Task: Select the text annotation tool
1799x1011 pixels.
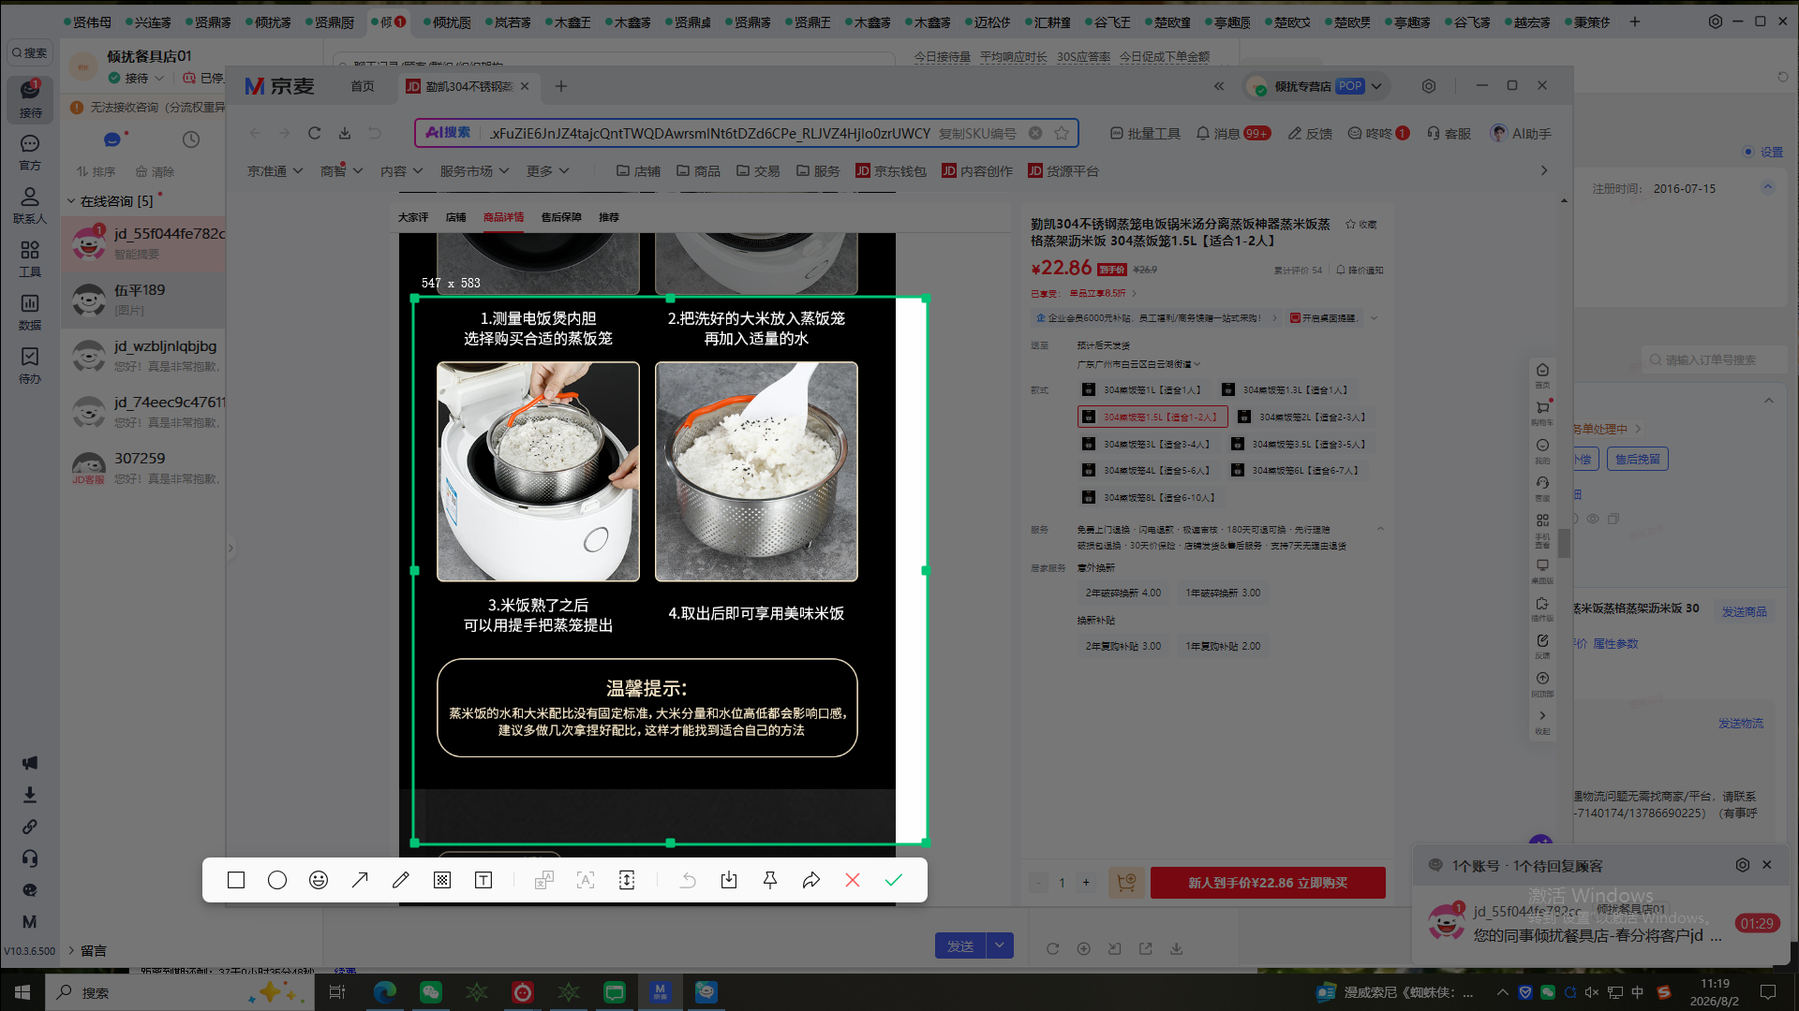Action: 483,880
